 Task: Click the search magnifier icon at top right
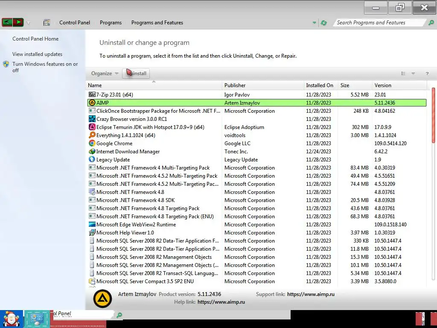click(431, 23)
